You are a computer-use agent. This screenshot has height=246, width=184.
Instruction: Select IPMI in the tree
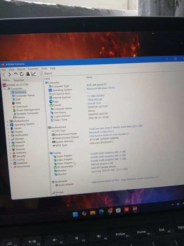pyautogui.click(x=18, y=103)
